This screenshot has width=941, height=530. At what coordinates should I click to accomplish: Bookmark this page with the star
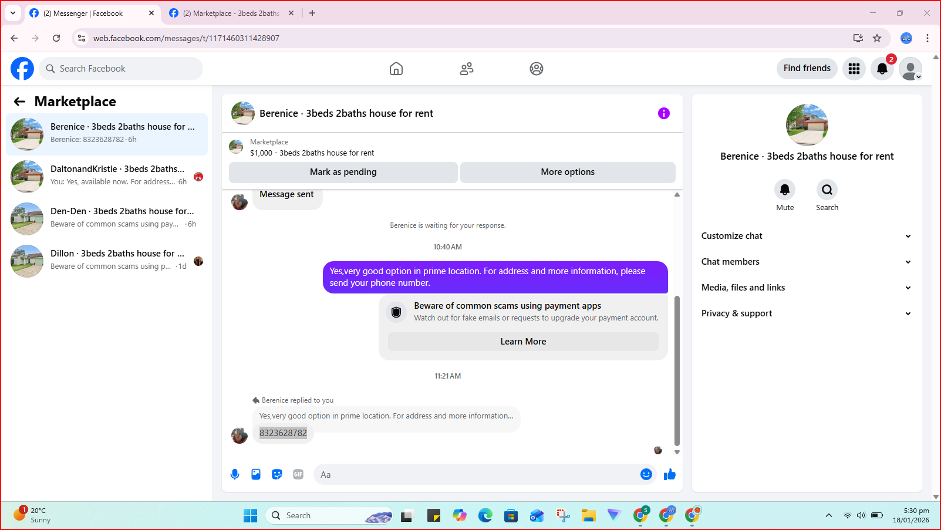point(877,38)
